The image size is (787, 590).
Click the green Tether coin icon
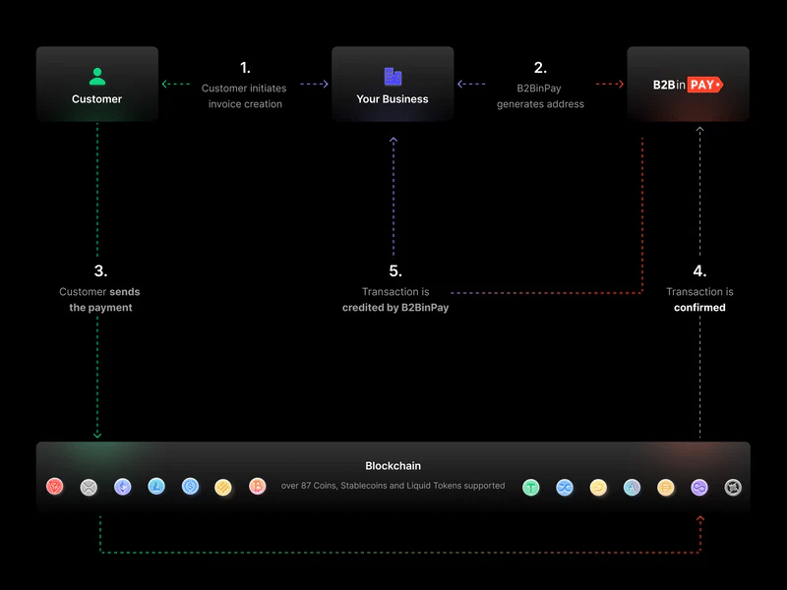point(531,487)
